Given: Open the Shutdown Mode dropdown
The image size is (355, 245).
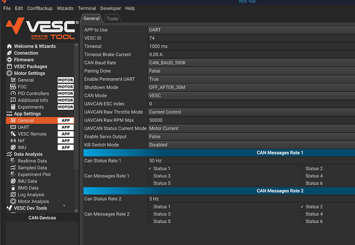Looking at the screenshot, I should pyautogui.click(x=251, y=87).
